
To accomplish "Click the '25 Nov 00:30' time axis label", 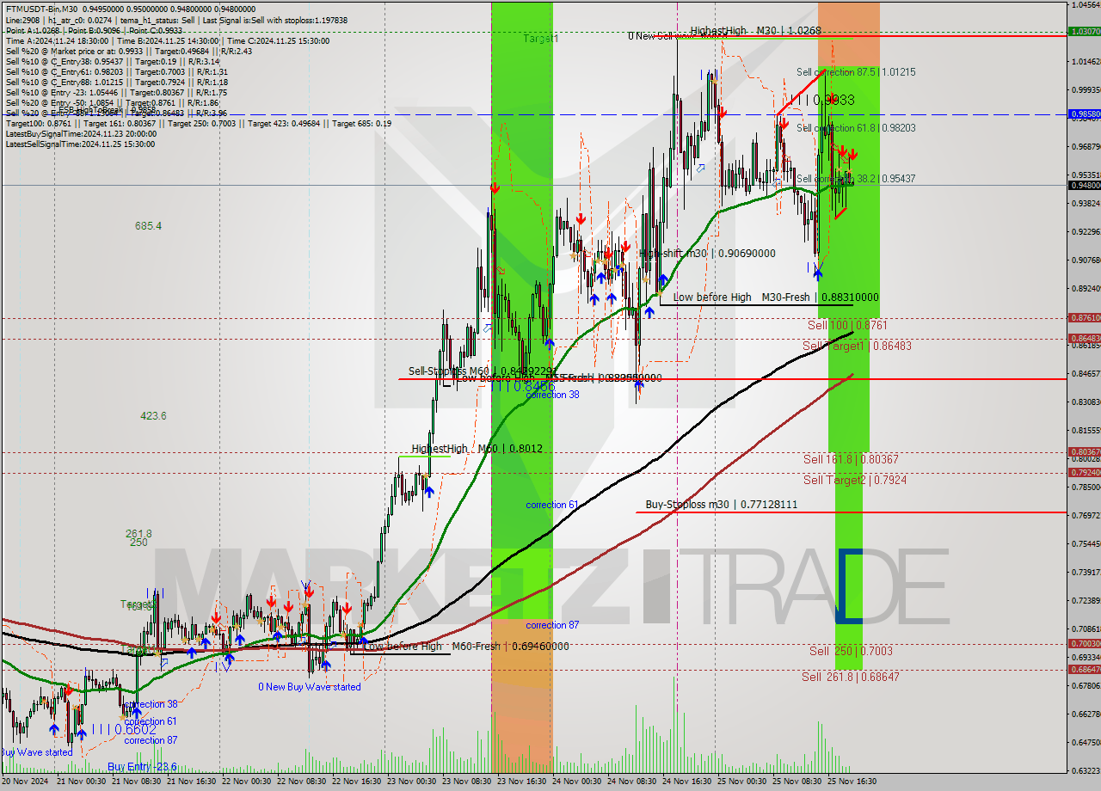I will pos(741,782).
